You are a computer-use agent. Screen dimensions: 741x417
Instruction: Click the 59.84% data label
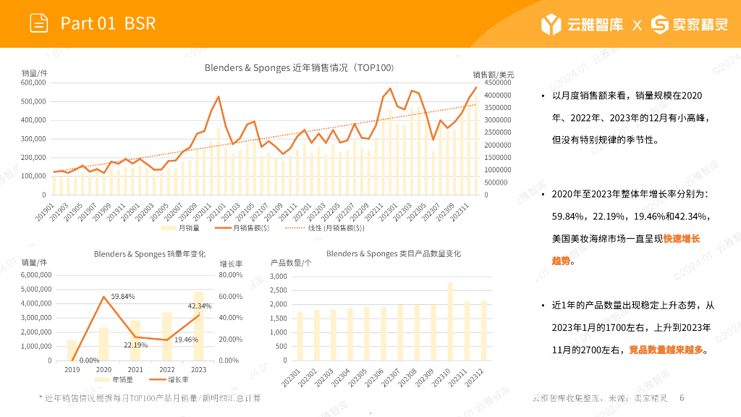pos(123,296)
